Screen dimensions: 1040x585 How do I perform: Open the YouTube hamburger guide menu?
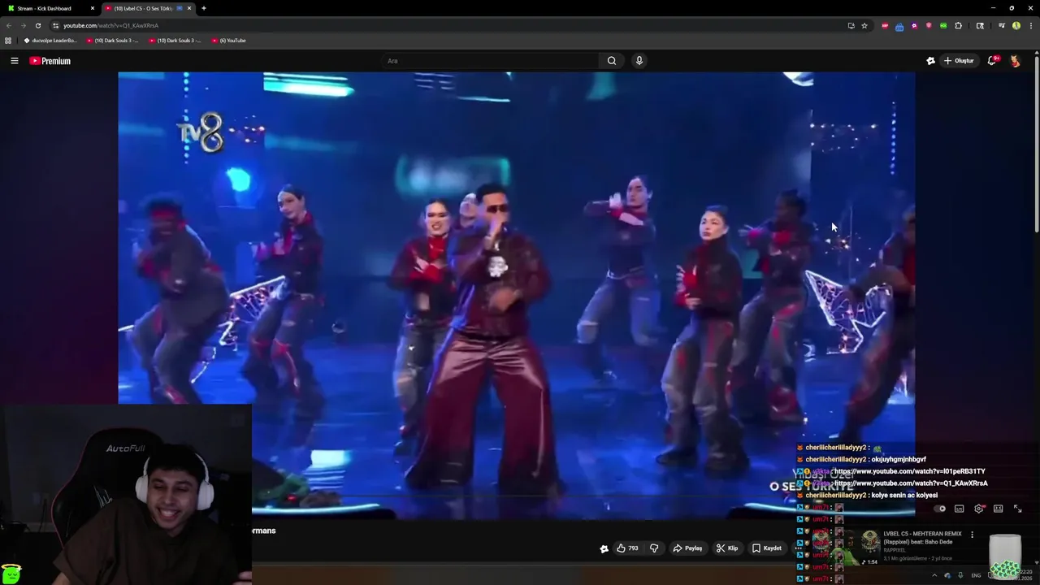pos(14,61)
